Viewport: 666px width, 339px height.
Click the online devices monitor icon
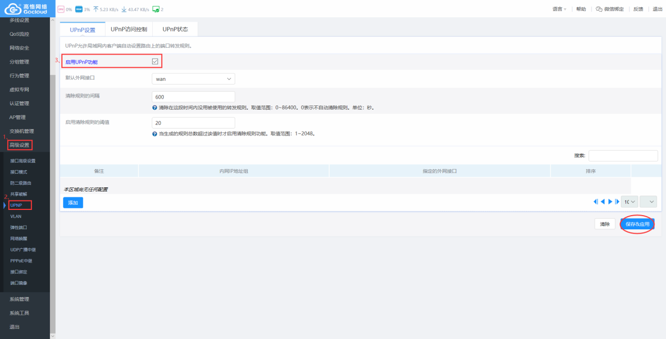155,9
